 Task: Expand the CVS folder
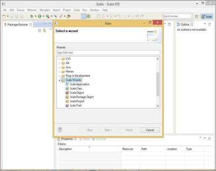tap(59, 59)
